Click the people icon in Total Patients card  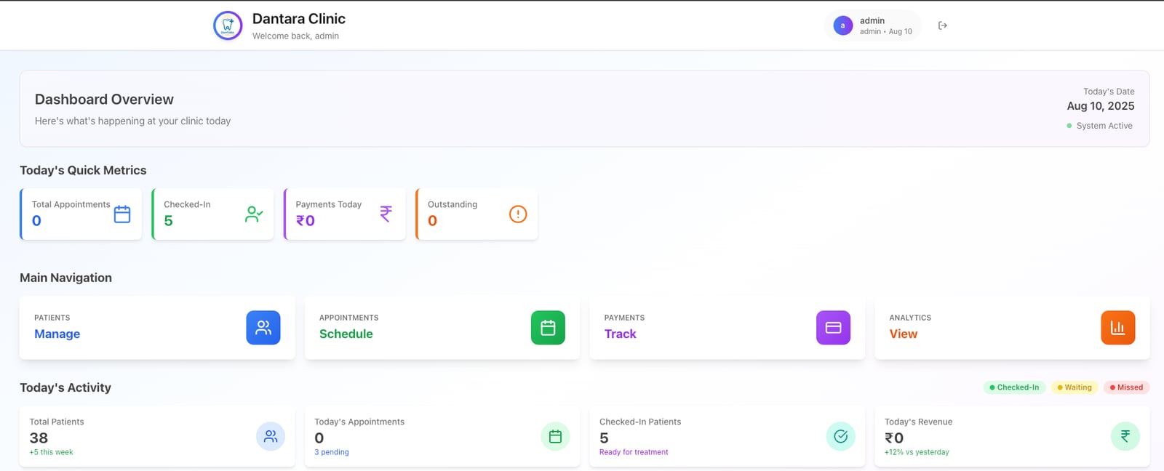coord(271,436)
